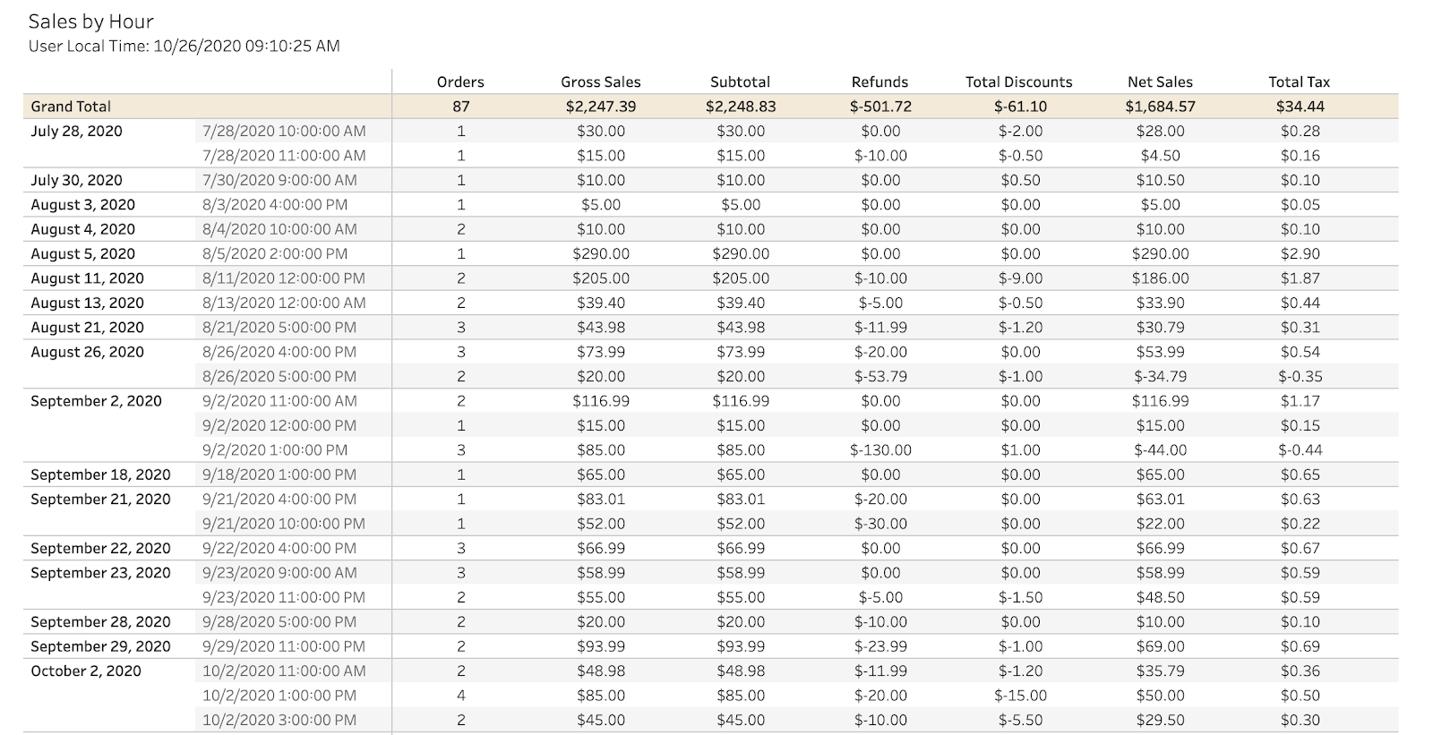Select the $-130.00 refunds cell
Image resolution: width=1433 pixels, height=735 pixels.
click(x=880, y=449)
